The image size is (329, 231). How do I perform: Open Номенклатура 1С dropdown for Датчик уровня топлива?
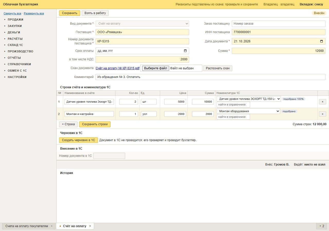(249, 99)
